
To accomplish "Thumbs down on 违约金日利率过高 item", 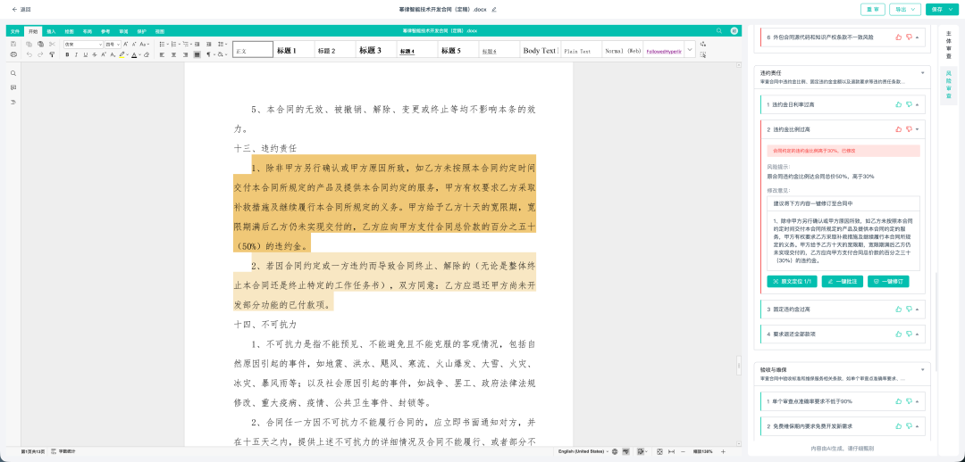I will point(909,104).
